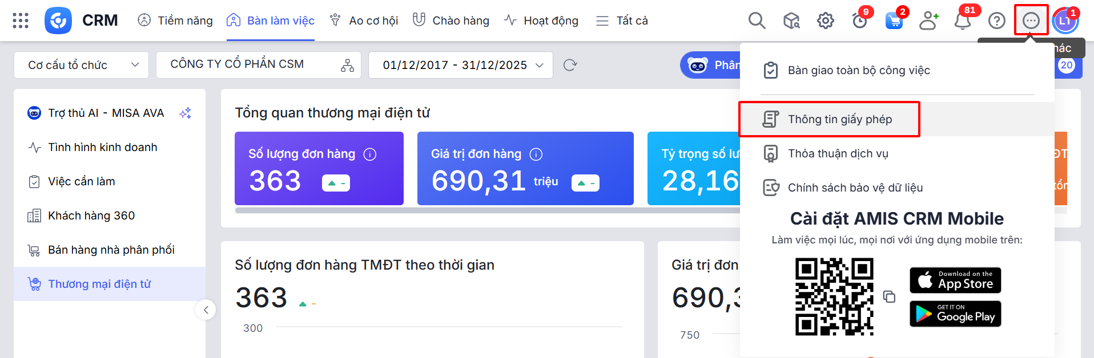Click the Số lượng đơn hàng 363 card
The height and width of the screenshot is (358, 1094).
[319, 168]
